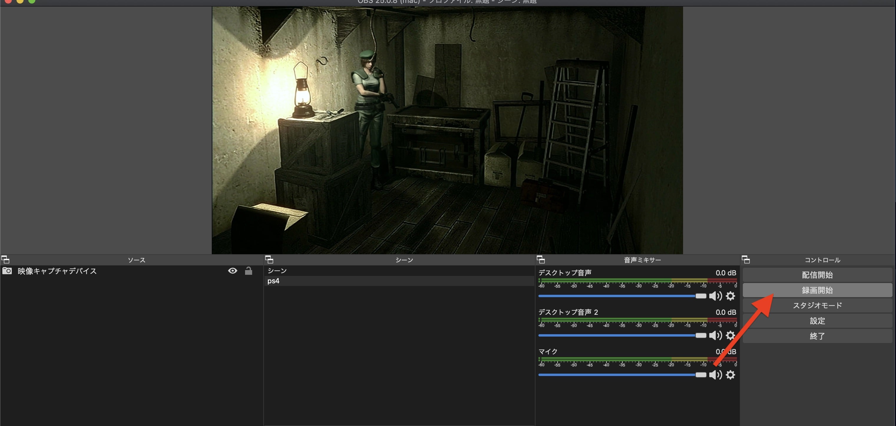Undock the ソース panel icon
Image resolution: width=896 pixels, height=426 pixels.
click(x=5, y=259)
